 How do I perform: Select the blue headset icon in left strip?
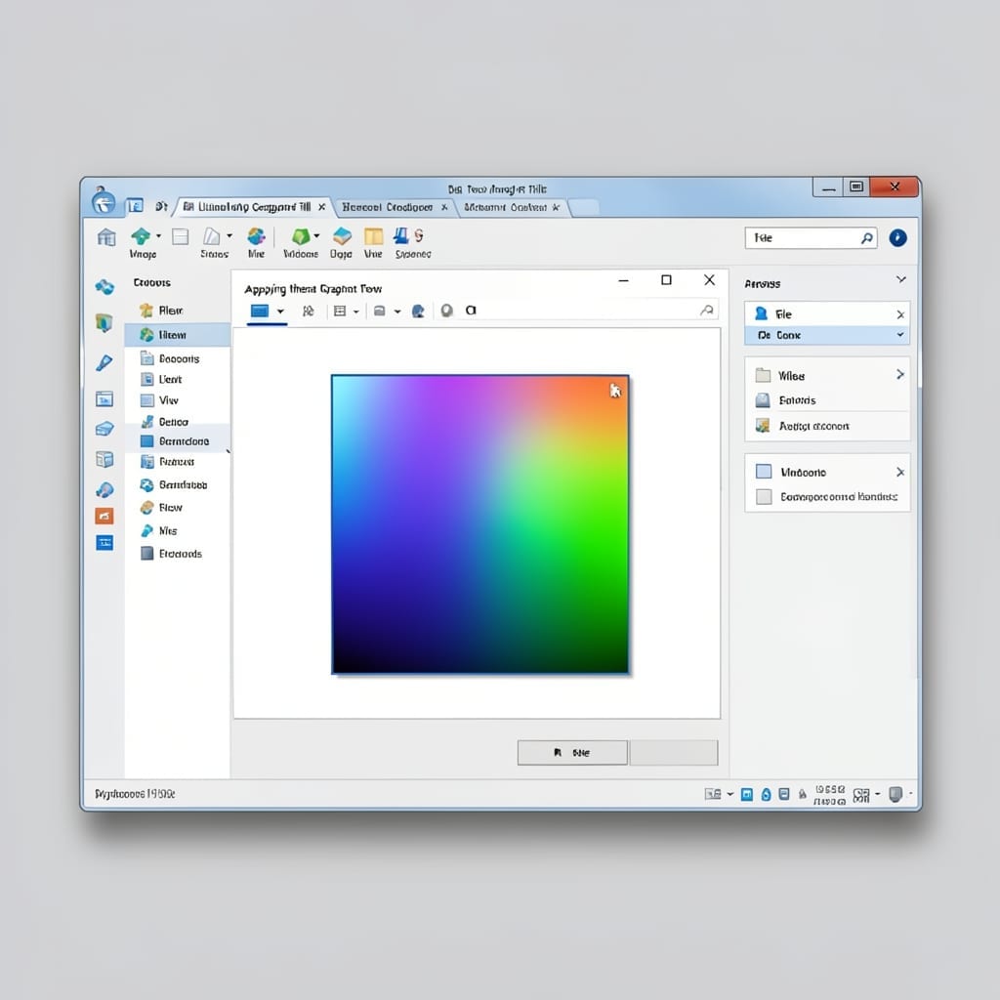(104, 489)
